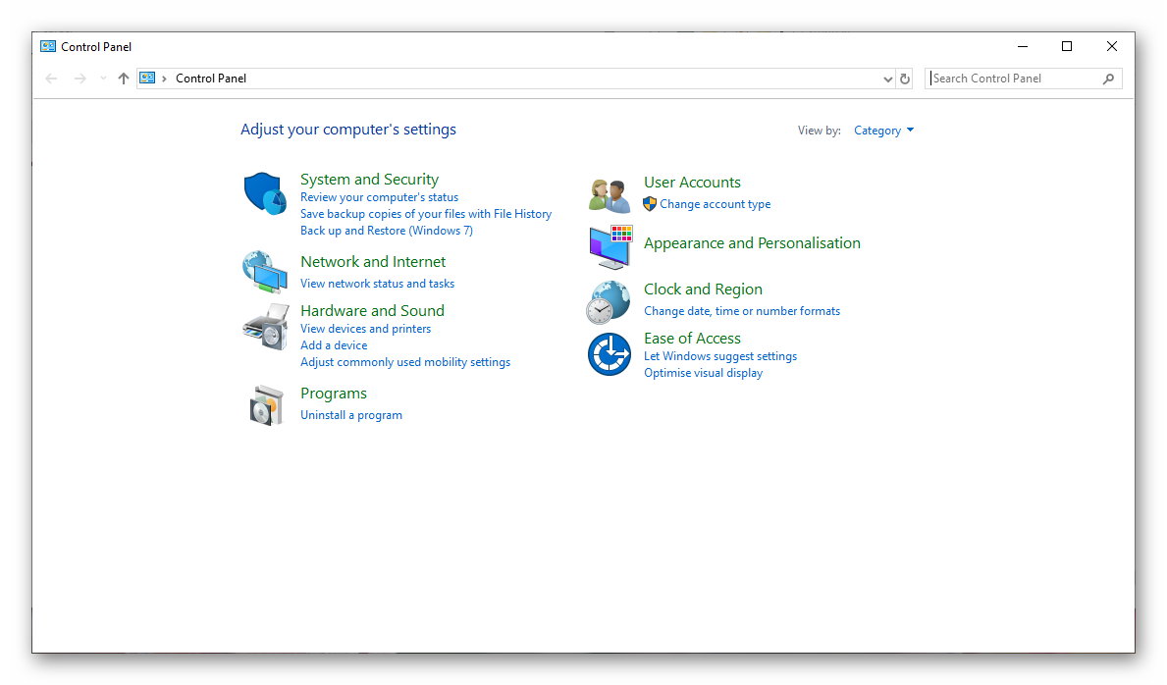
Task: Select Add a device link
Action: pyautogui.click(x=334, y=345)
